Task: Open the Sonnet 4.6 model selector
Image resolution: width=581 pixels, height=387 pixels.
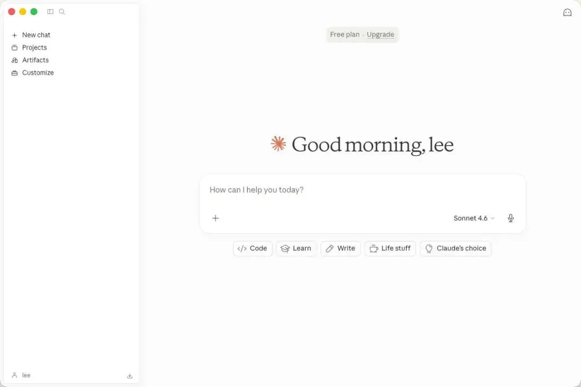Action: 473,218
